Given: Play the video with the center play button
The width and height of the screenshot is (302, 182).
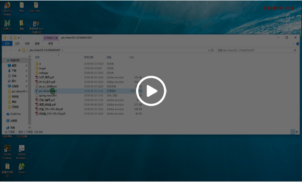Looking at the screenshot, I should (151, 91).
